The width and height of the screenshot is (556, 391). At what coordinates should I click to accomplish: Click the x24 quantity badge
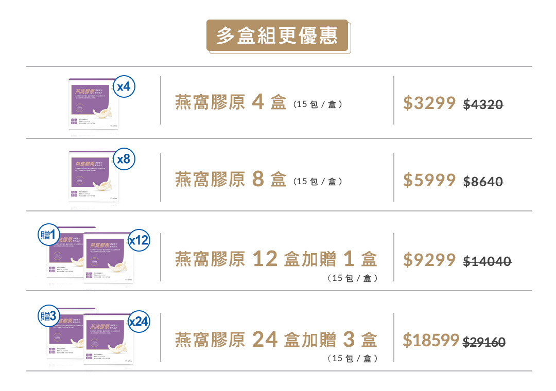pyautogui.click(x=138, y=322)
